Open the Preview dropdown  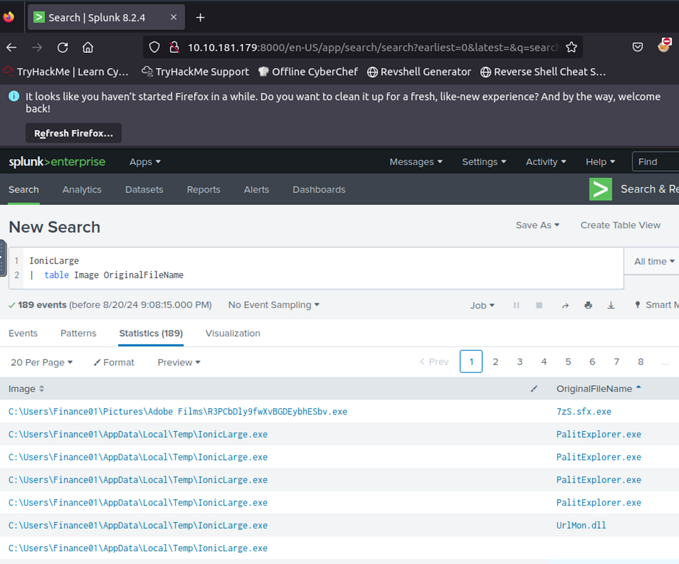179,363
